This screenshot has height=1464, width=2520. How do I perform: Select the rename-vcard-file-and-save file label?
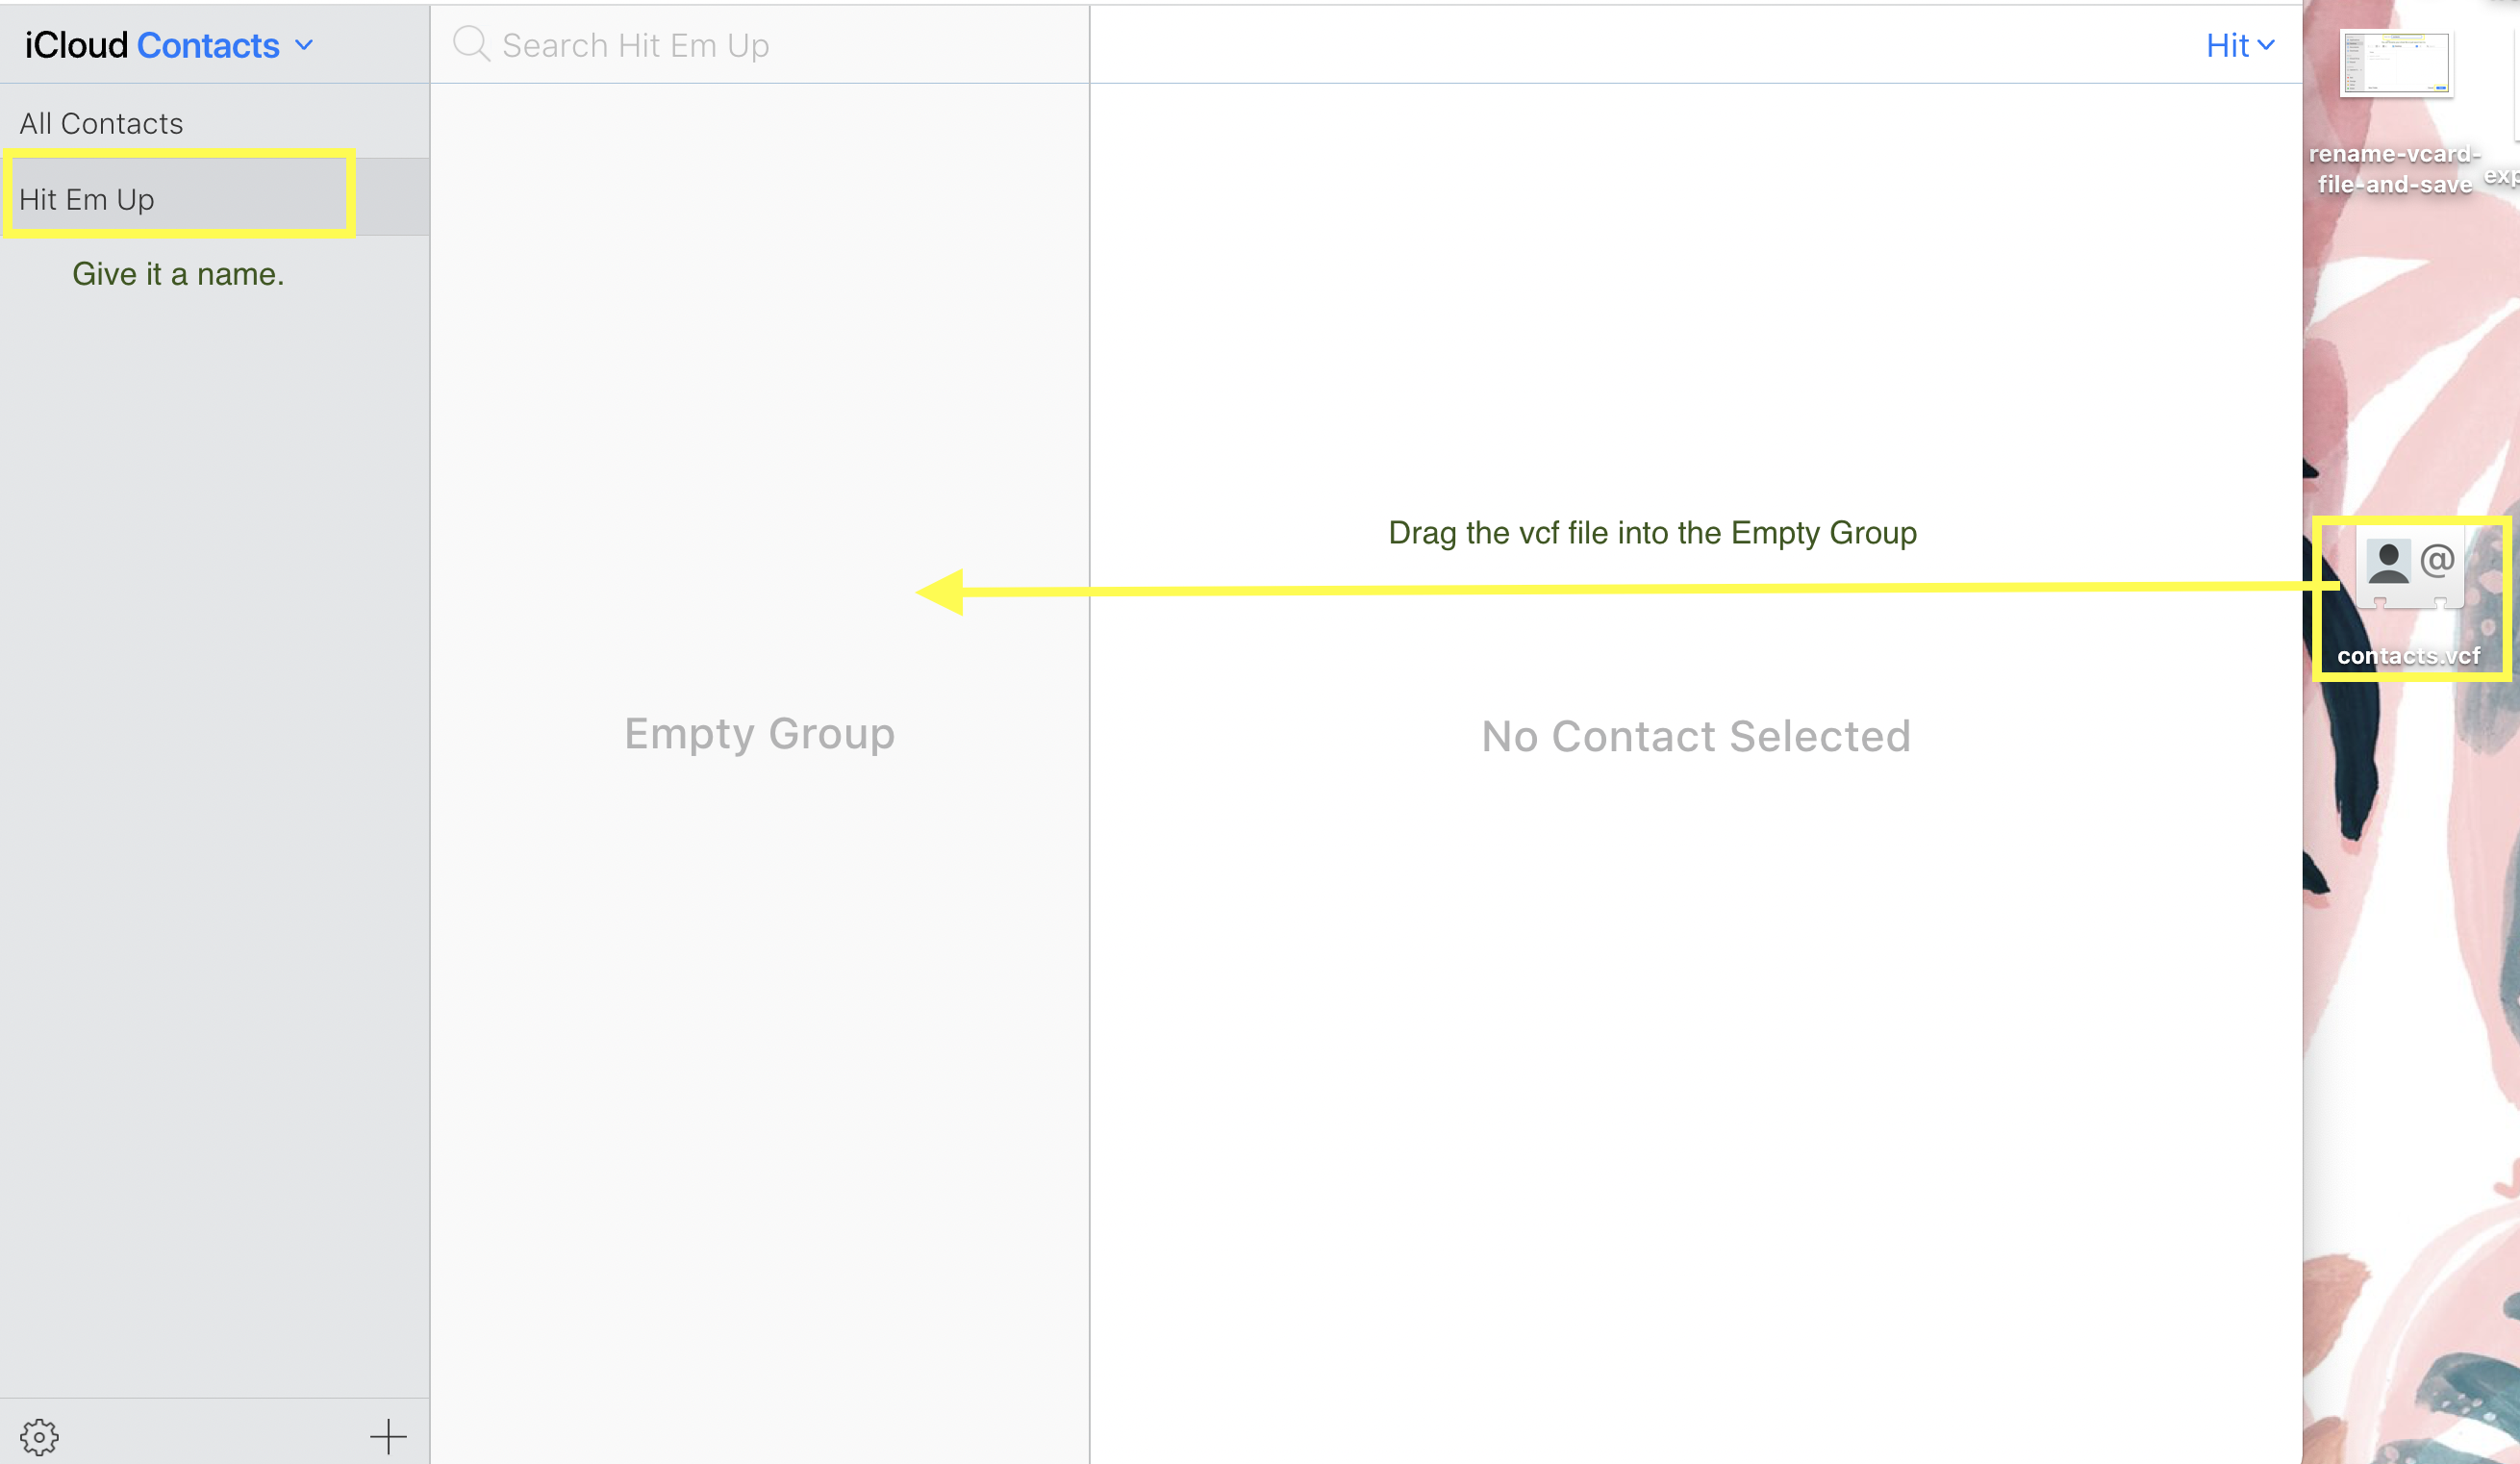2394,169
